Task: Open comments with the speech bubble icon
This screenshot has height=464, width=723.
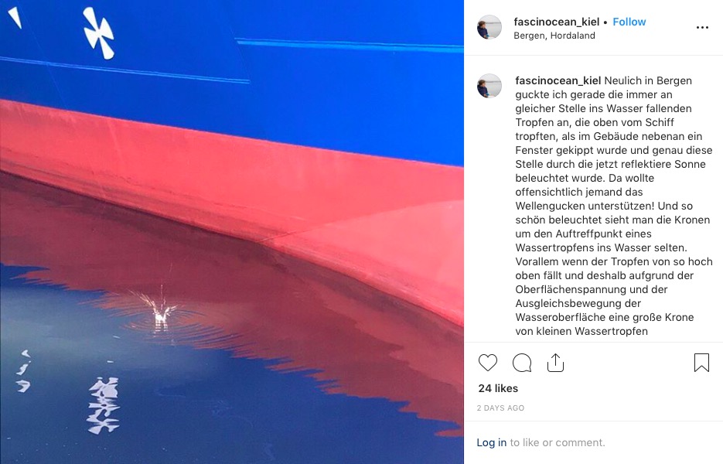Action: click(x=521, y=363)
